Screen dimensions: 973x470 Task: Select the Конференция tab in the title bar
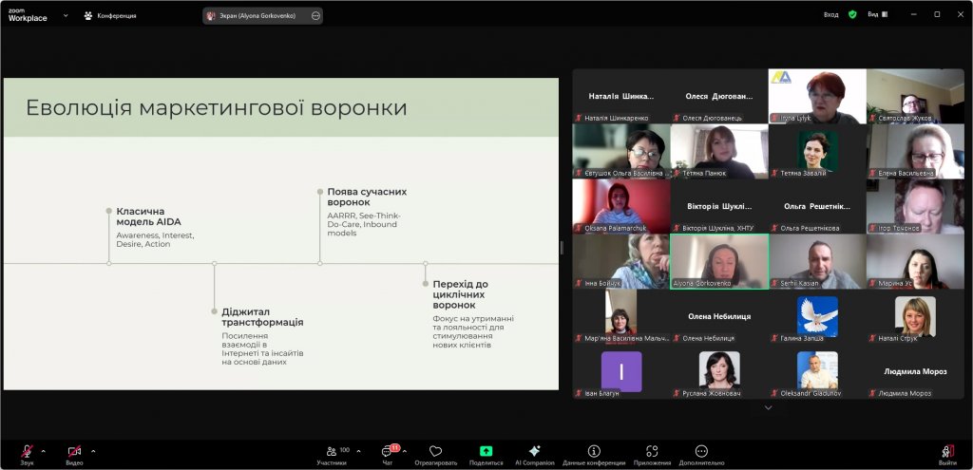pyautogui.click(x=110, y=15)
